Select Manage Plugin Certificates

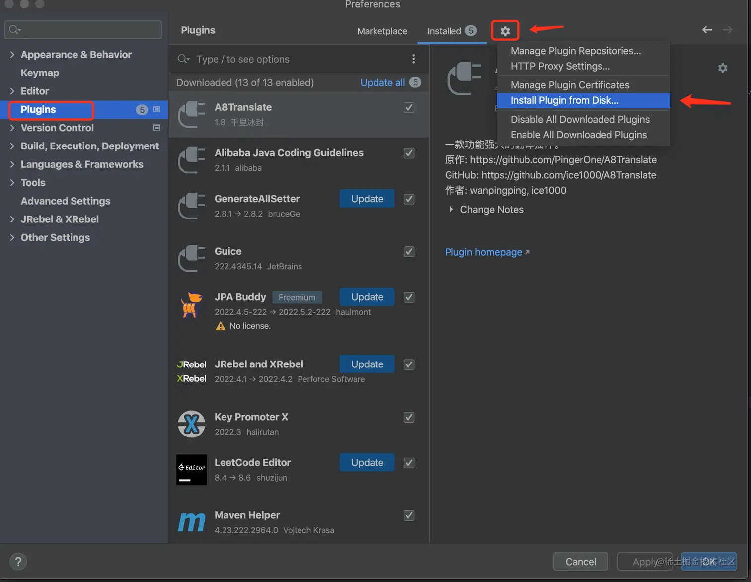[x=583, y=85]
